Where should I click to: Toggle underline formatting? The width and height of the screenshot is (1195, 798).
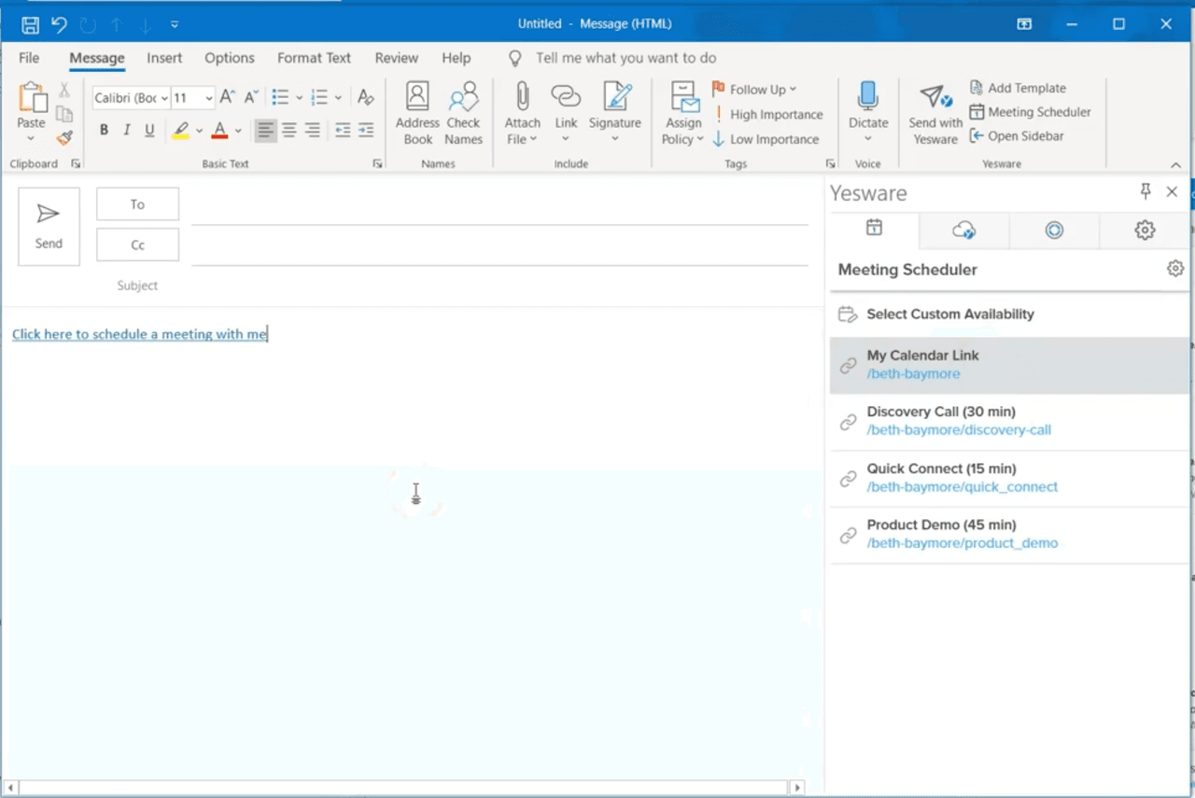click(x=149, y=130)
